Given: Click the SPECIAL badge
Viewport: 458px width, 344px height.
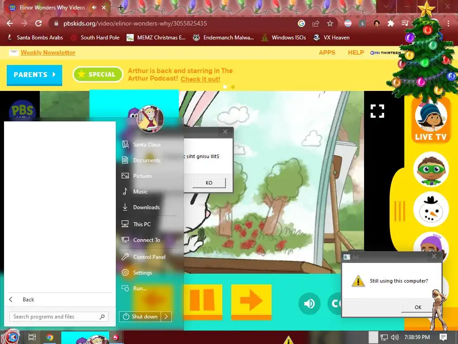Looking at the screenshot, I should tap(98, 75).
